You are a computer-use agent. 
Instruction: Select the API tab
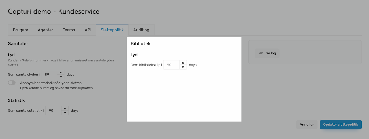(x=88, y=30)
